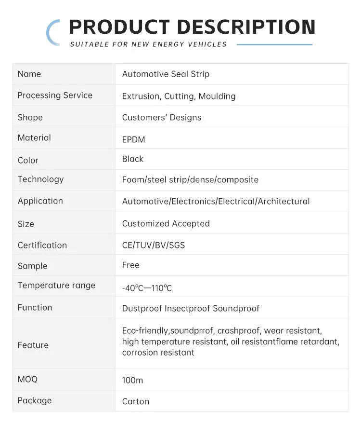Click the blue arc icon beside the title

(x=52, y=32)
